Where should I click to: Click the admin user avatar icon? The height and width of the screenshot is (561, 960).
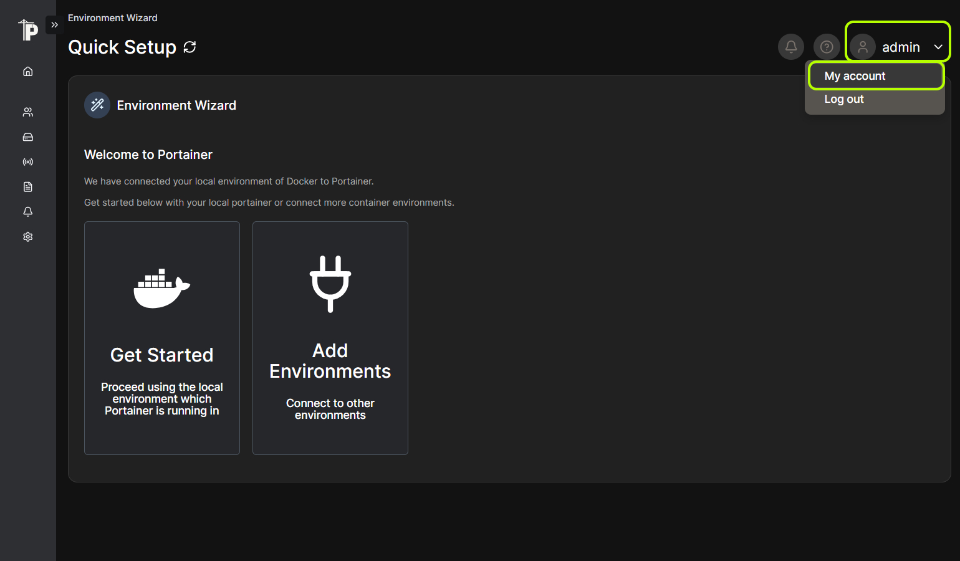pos(863,47)
